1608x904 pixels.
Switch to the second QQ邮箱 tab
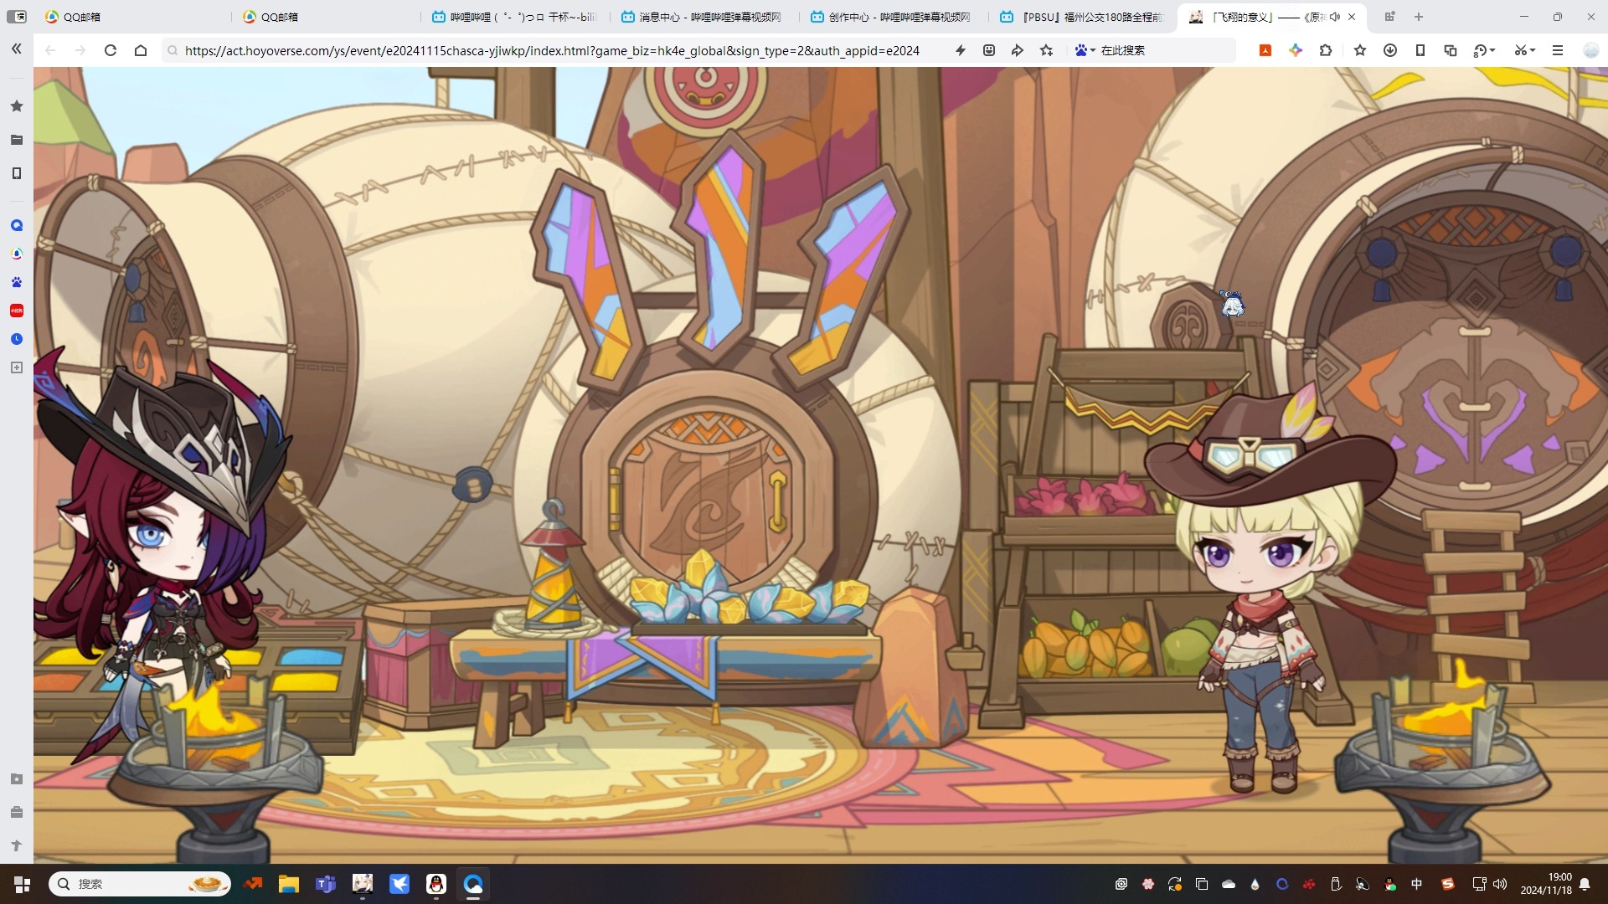coord(327,17)
